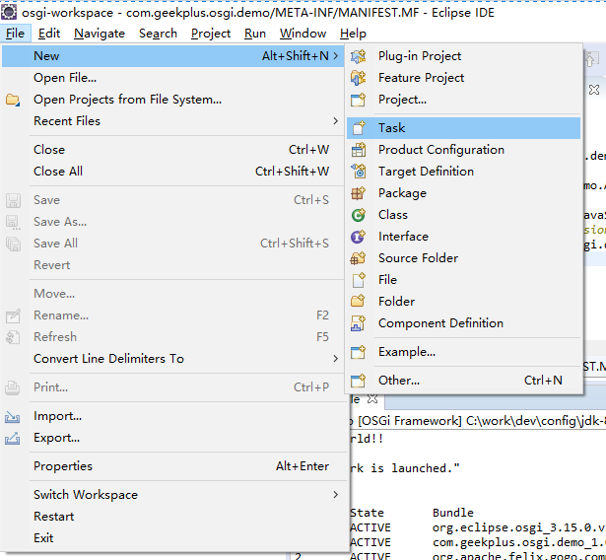Image resolution: width=606 pixels, height=560 pixels.
Task: Select Interface in New submenu
Action: click(x=463, y=237)
